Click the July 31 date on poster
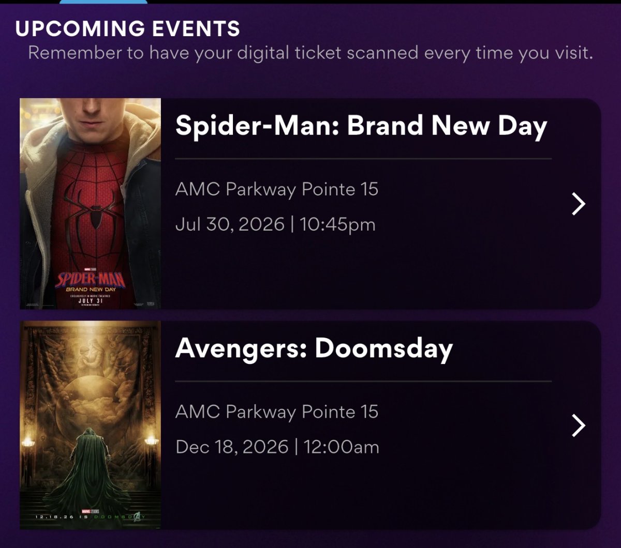The width and height of the screenshot is (621, 548). [91, 300]
